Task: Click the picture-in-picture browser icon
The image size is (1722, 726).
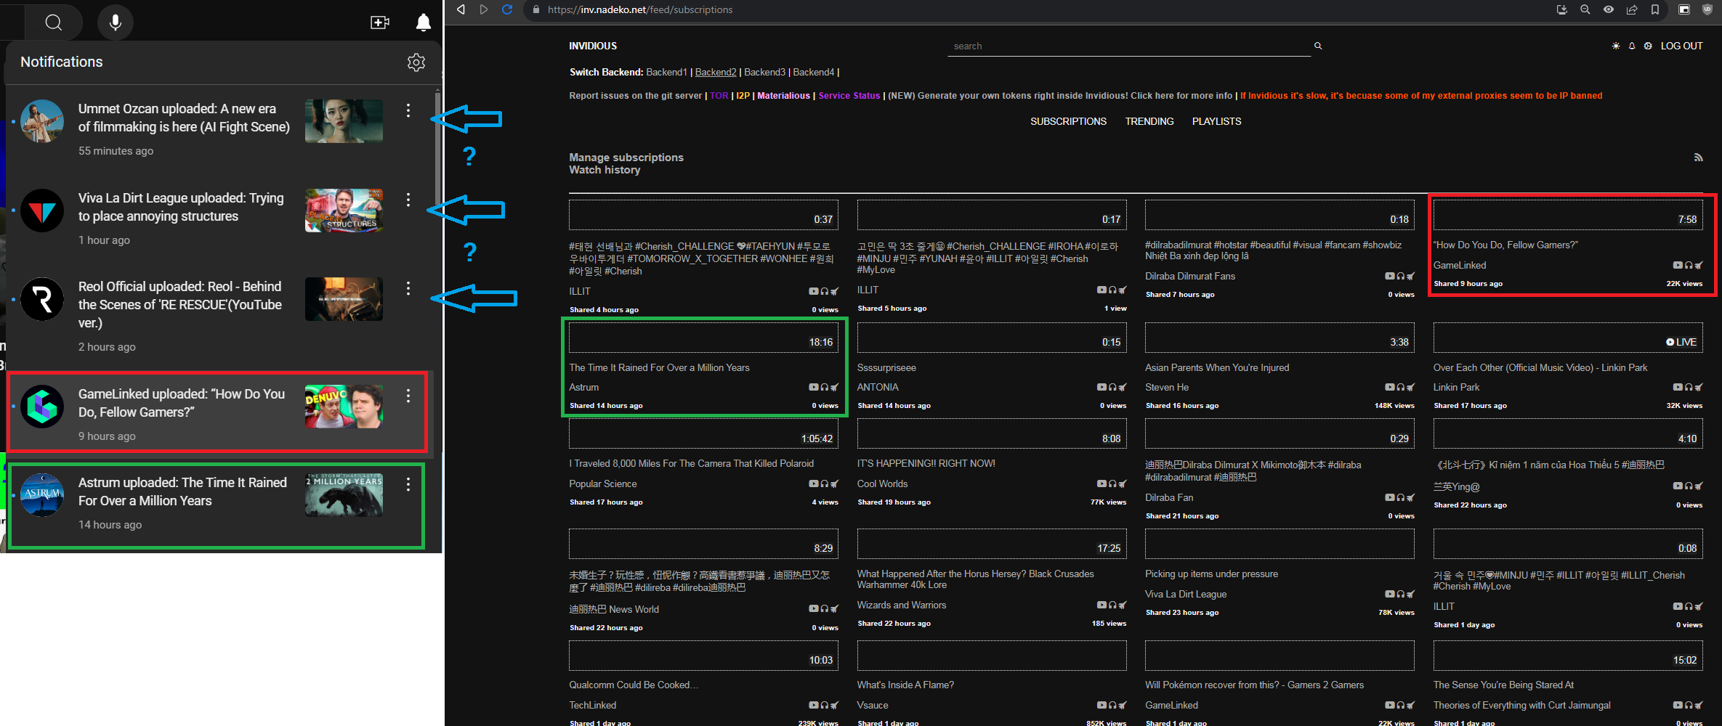Action: (1684, 9)
